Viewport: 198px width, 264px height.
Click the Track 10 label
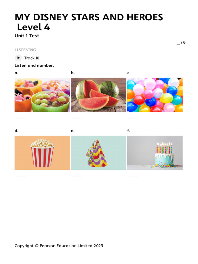click(32, 58)
